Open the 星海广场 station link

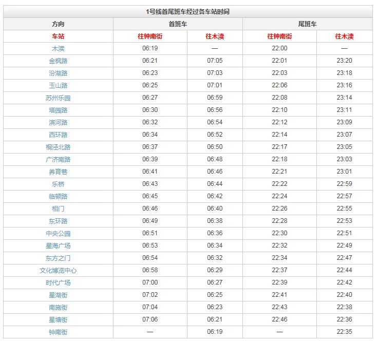tap(58, 246)
